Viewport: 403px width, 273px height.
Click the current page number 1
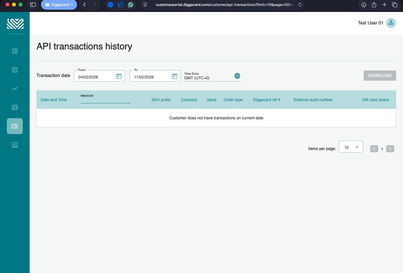(382, 149)
